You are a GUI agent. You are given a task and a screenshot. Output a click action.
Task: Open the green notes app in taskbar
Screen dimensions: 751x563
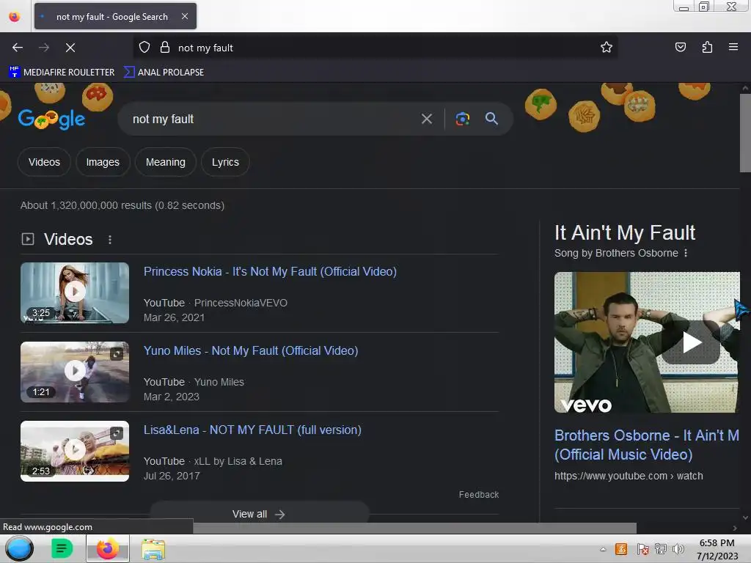point(62,548)
